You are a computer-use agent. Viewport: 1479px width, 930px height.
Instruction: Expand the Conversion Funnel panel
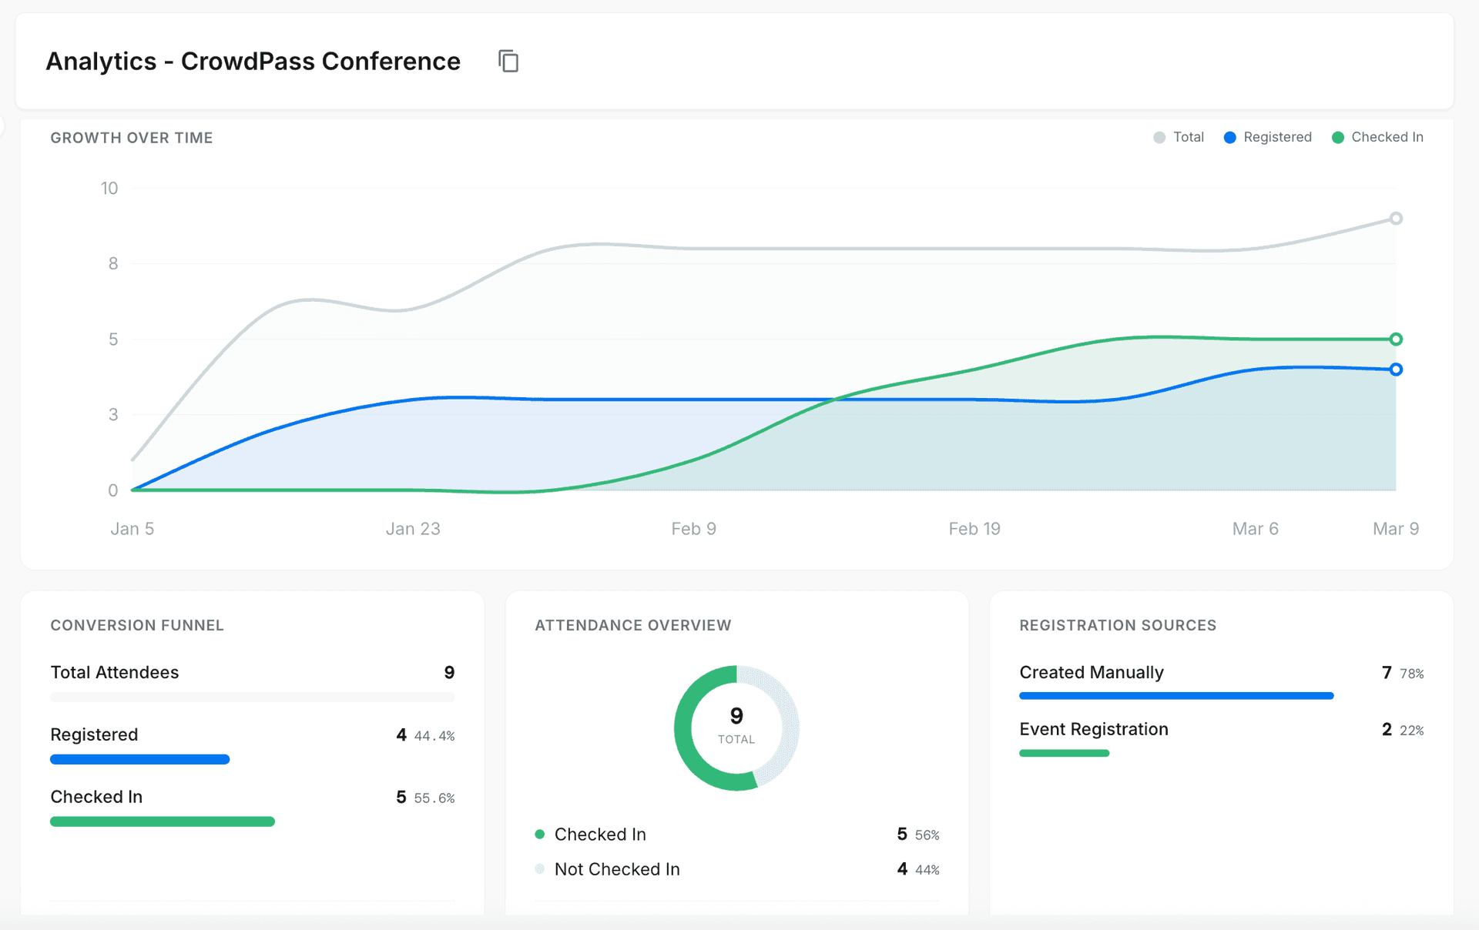pos(136,625)
